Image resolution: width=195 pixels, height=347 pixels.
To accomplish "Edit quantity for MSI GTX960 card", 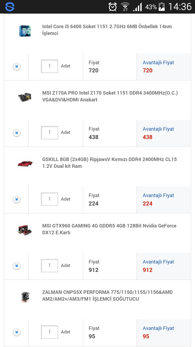I will tap(50, 265).
